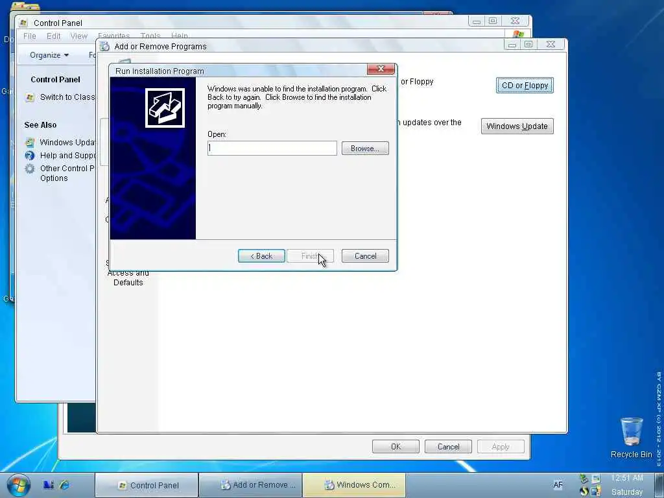Close the Run Installation Program dialog
The width and height of the screenshot is (664, 498).
point(381,69)
